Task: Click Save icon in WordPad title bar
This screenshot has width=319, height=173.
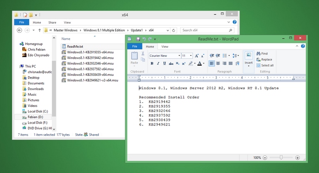Action: [x=138, y=39]
